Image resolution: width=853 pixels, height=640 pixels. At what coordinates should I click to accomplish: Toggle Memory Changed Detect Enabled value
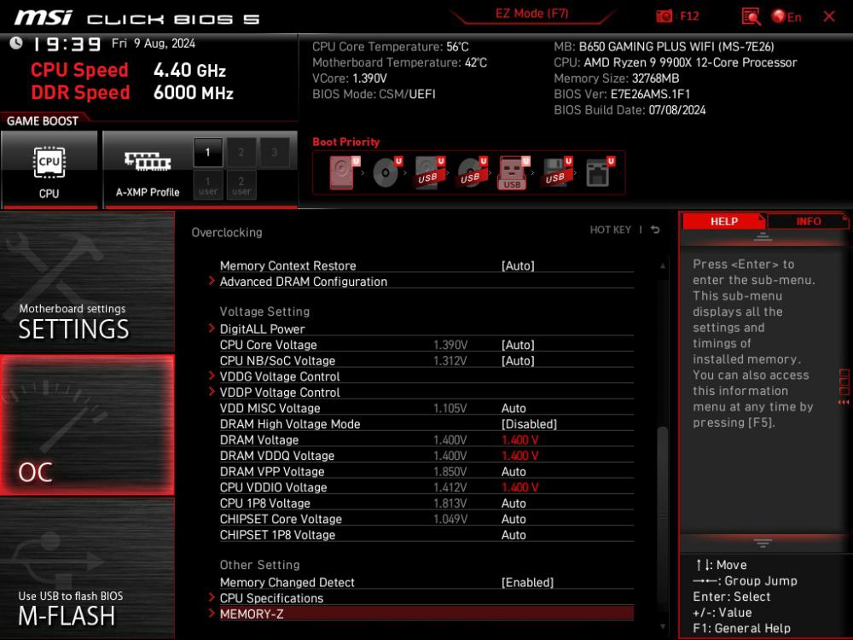coord(527,582)
